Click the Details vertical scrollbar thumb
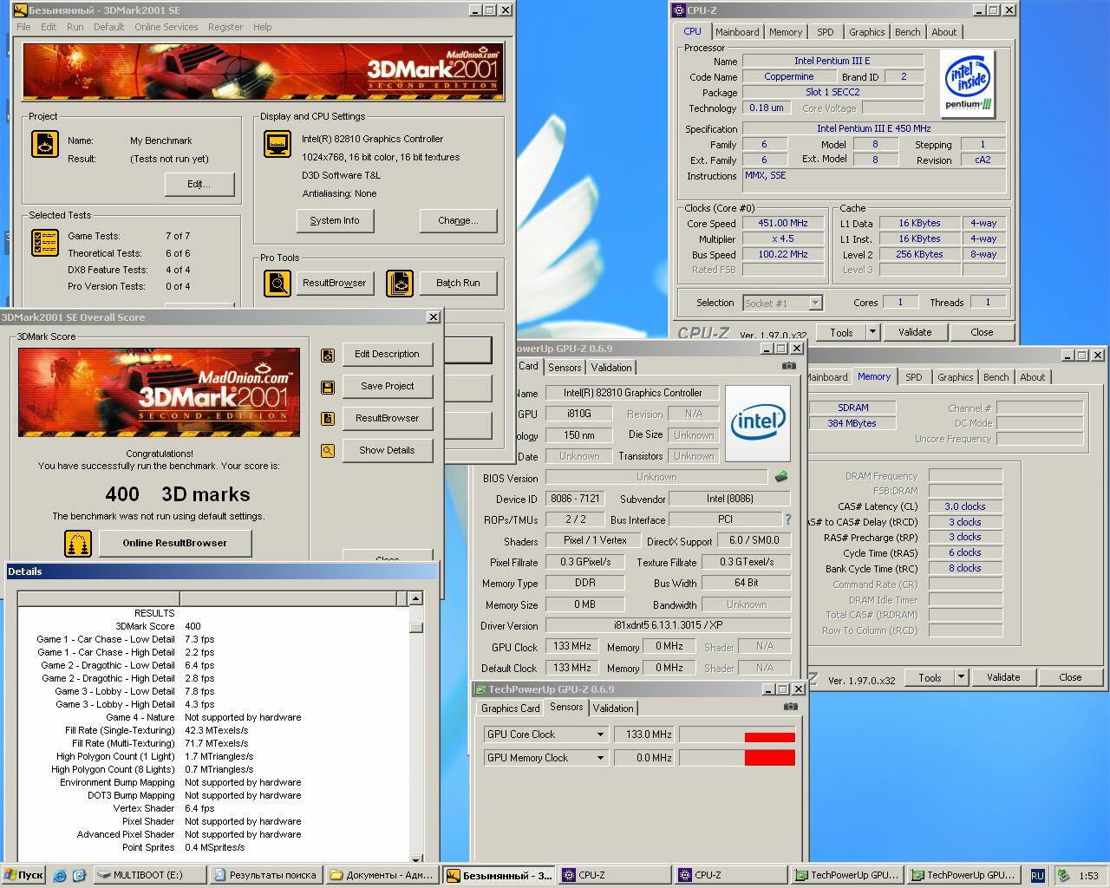This screenshot has width=1110, height=888. tap(416, 626)
